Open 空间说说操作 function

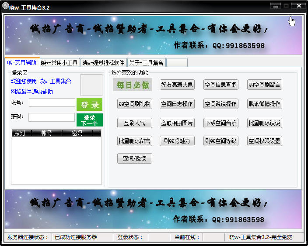pyautogui.click(x=221, y=104)
